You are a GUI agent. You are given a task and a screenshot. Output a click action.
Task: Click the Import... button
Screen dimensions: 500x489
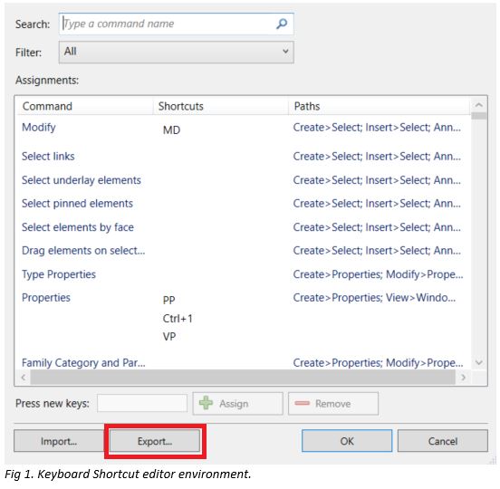coord(59,441)
